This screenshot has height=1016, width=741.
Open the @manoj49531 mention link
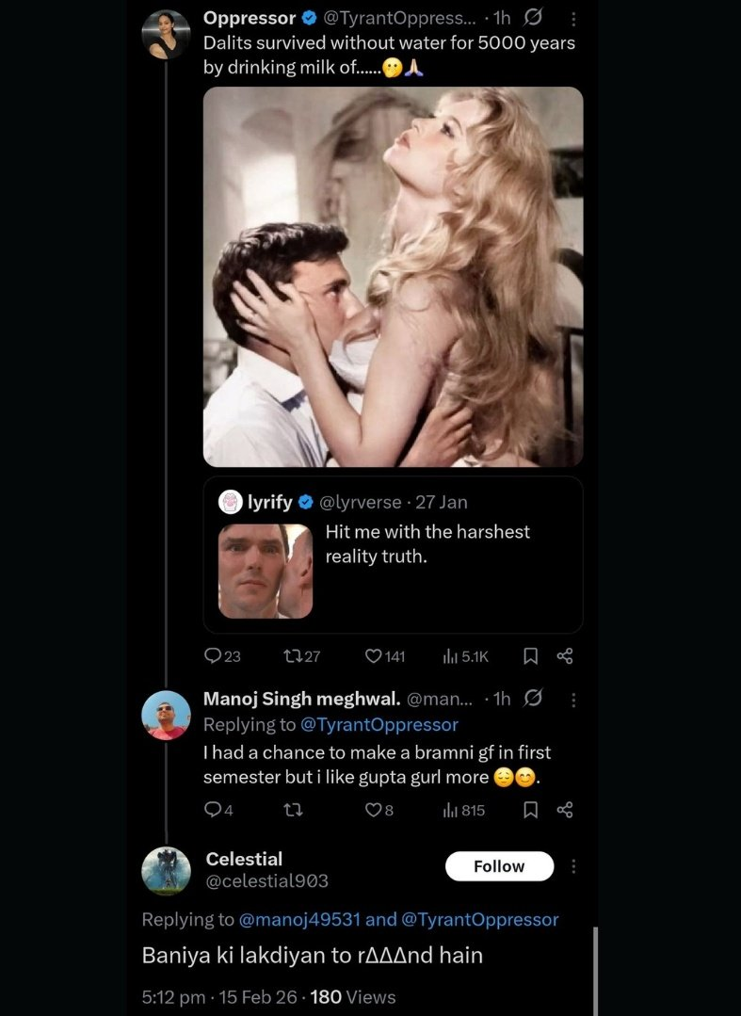pos(299,919)
